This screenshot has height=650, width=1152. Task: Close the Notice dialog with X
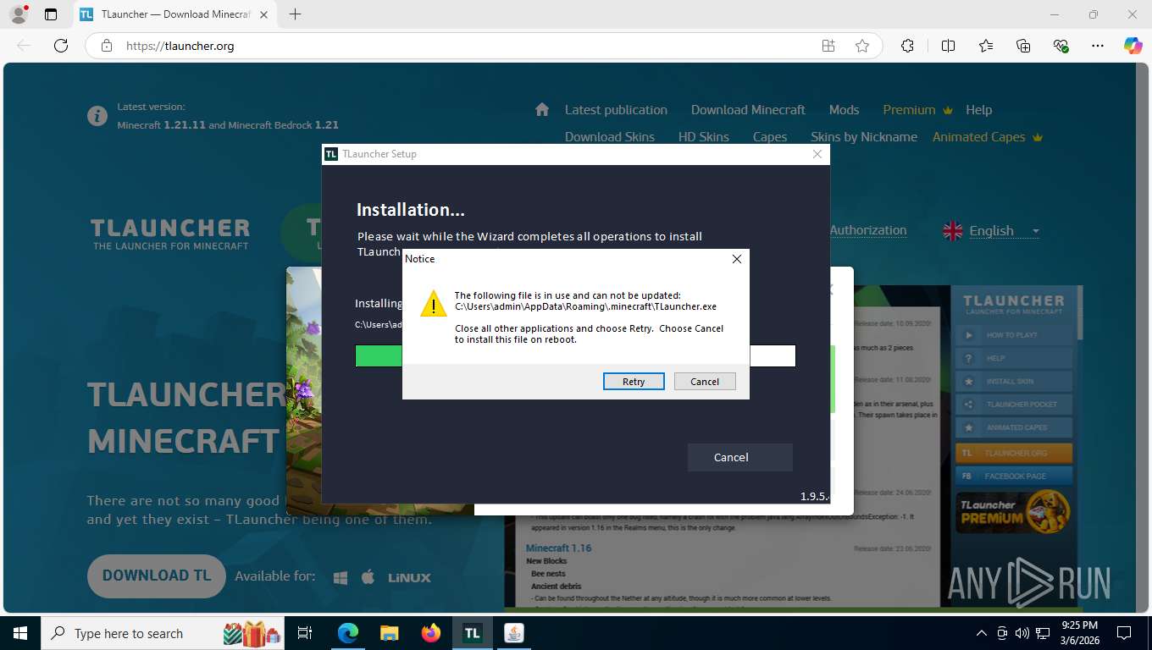click(736, 259)
